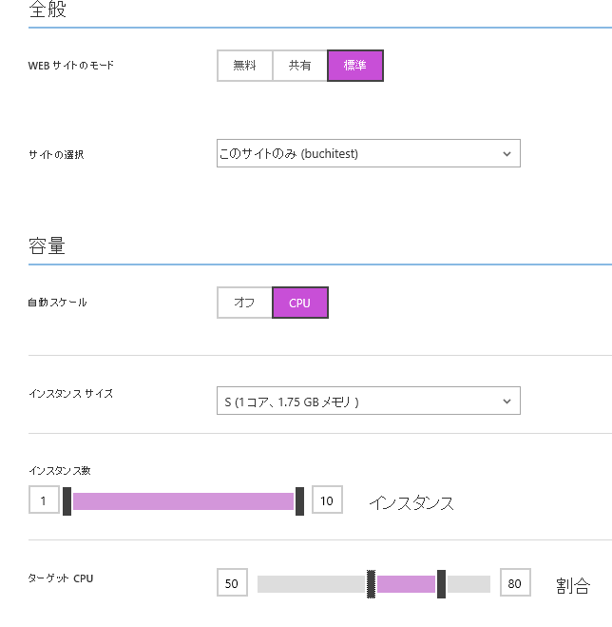Select the 標準 web site mode
The width and height of the screenshot is (612, 627).
pos(355,66)
